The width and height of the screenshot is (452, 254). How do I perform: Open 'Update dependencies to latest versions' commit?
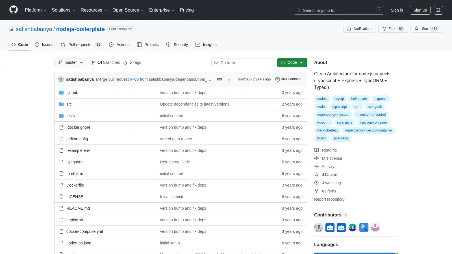(x=195, y=104)
